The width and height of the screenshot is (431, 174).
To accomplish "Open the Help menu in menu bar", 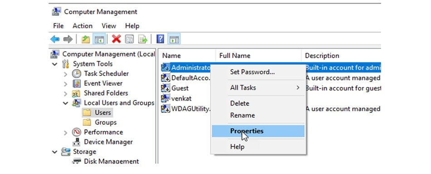I will tap(132, 26).
